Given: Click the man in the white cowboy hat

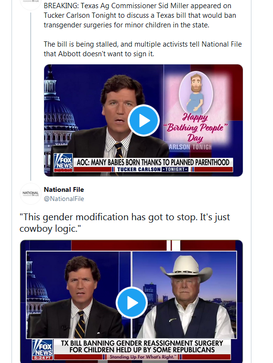Looking at the screenshot, I should [x=185, y=296].
